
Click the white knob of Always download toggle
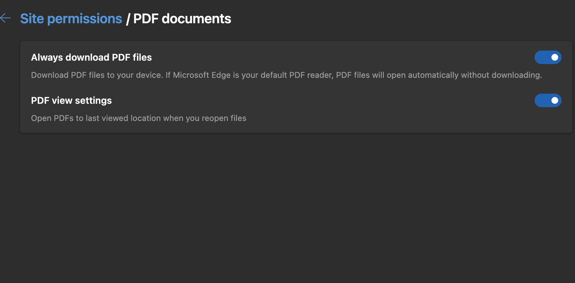coord(554,57)
